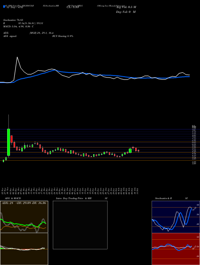Image resolution: width=200 pixels, height=265 pixels.
Task: Click the 'Intra Day Trading Price & MR' title
Action: click(74, 198)
